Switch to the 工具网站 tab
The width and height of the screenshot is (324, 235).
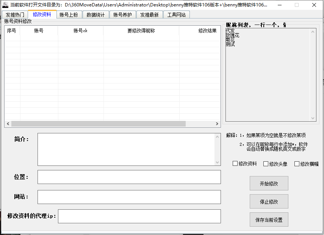(176, 15)
